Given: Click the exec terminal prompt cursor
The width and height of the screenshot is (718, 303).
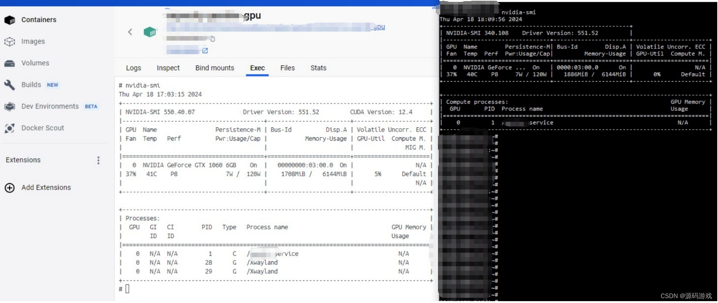Looking at the screenshot, I should (x=127, y=289).
